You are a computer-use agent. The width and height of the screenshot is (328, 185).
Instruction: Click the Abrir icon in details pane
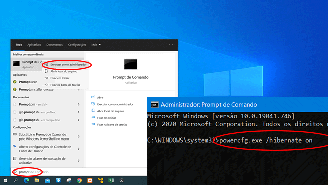click(93, 97)
